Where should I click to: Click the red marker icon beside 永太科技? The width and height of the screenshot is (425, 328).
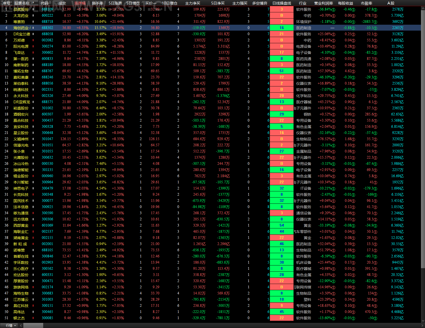(33, 96)
